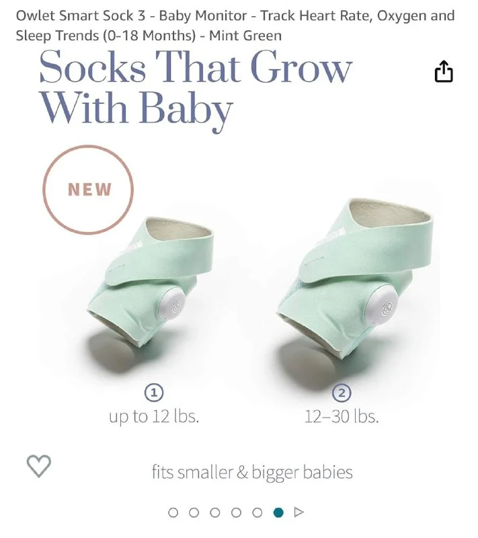
Task: Open the video via the play triangle
Action: 299,512
